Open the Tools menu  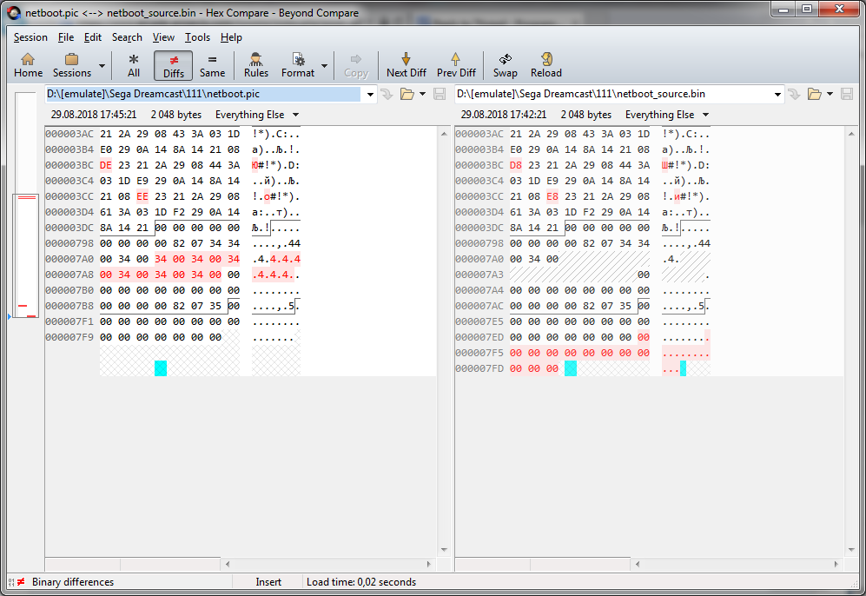[197, 37]
